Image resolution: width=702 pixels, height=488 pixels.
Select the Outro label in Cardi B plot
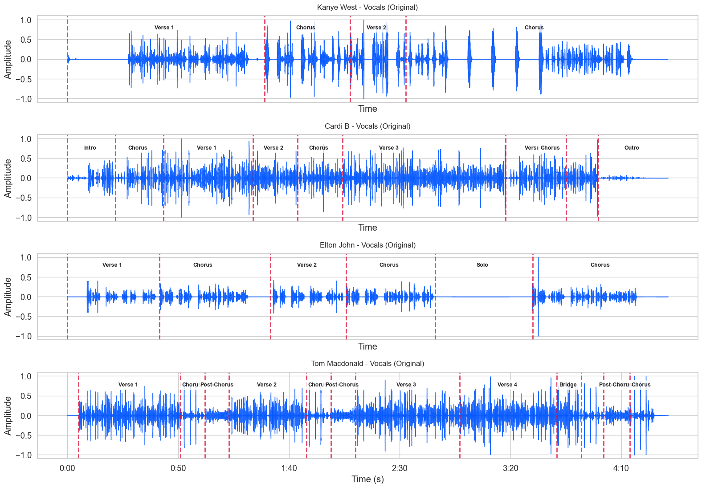(x=631, y=148)
